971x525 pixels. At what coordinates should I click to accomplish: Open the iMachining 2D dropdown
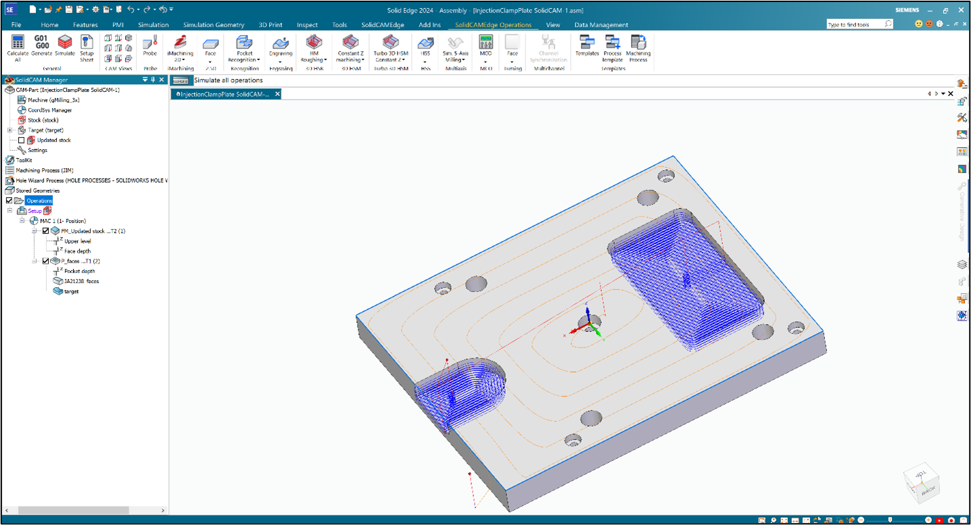[x=181, y=59]
